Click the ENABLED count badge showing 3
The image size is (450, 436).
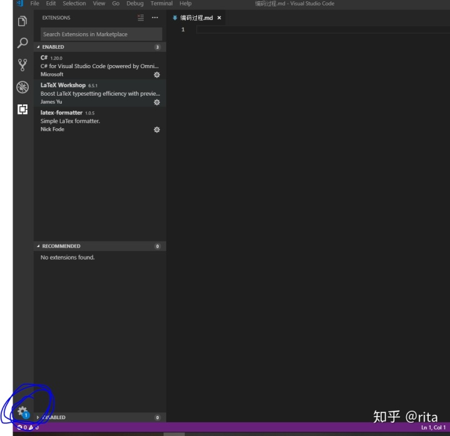pyautogui.click(x=157, y=47)
